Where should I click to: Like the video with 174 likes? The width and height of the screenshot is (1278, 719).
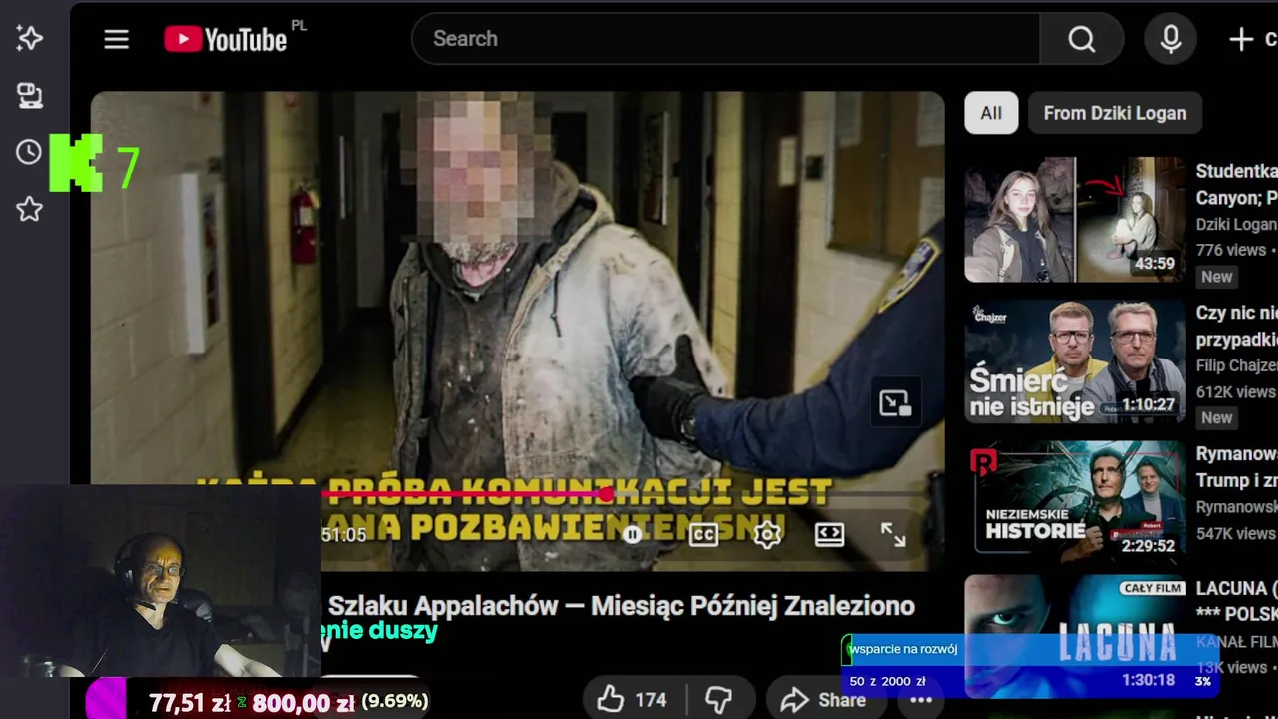pyautogui.click(x=633, y=700)
